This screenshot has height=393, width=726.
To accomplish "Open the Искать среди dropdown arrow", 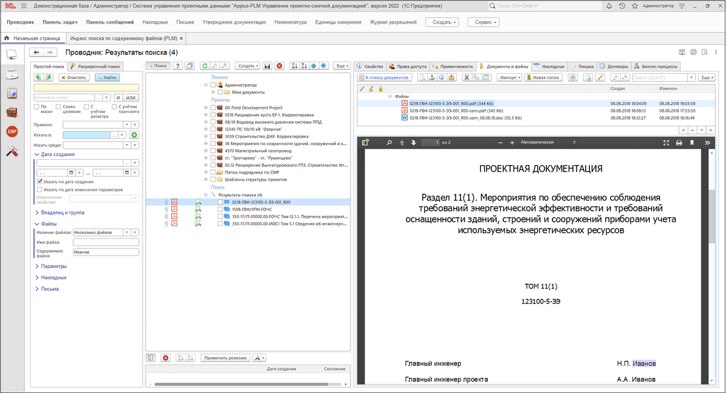I will 126,145.
